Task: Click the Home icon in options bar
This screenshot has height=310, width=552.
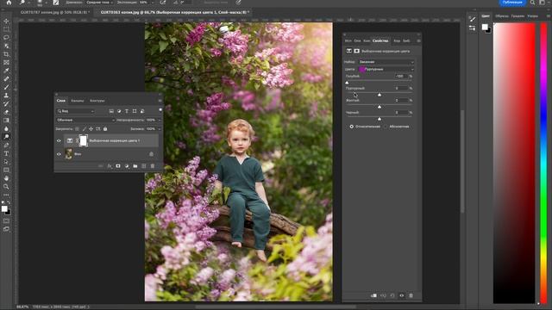Action: [9, 3]
